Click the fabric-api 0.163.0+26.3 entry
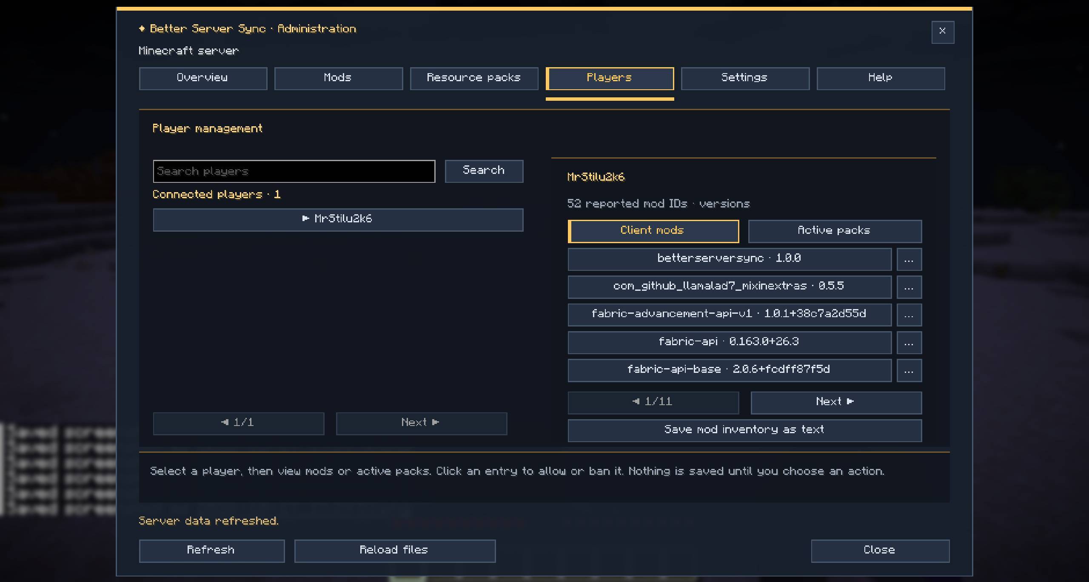This screenshot has width=1089, height=582. (x=730, y=343)
